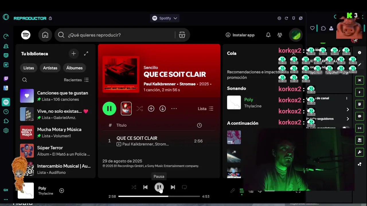Open the Spotify service dropdown
The height and width of the screenshot is (206, 367).
click(x=165, y=18)
